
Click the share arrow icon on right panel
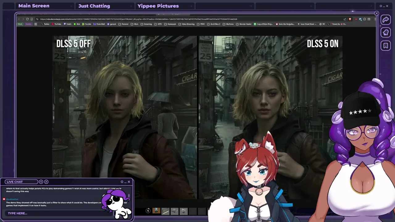385,20
